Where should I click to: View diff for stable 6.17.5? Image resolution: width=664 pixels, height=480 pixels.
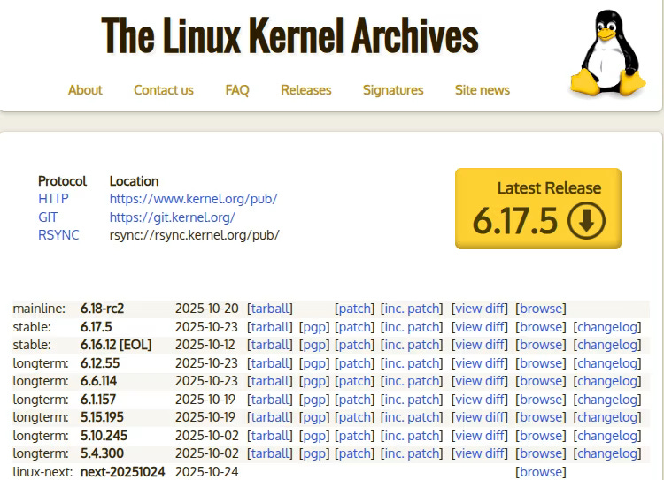point(479,327)
